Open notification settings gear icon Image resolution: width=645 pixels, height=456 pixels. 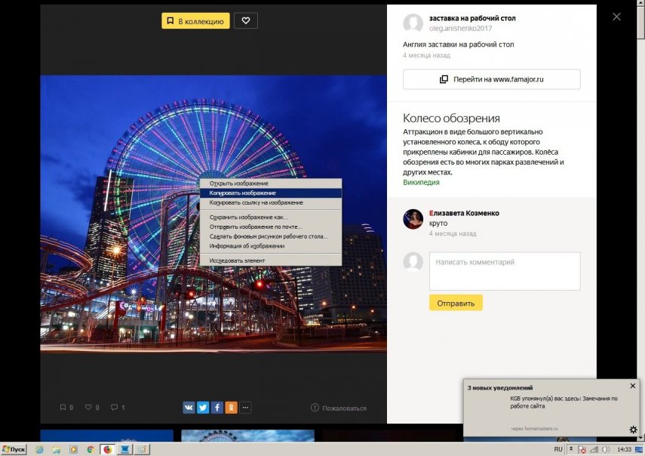coord(633,430)
